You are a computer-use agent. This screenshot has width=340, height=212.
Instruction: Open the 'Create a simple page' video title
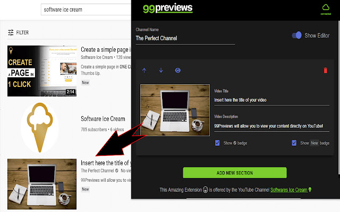[106, 50]
